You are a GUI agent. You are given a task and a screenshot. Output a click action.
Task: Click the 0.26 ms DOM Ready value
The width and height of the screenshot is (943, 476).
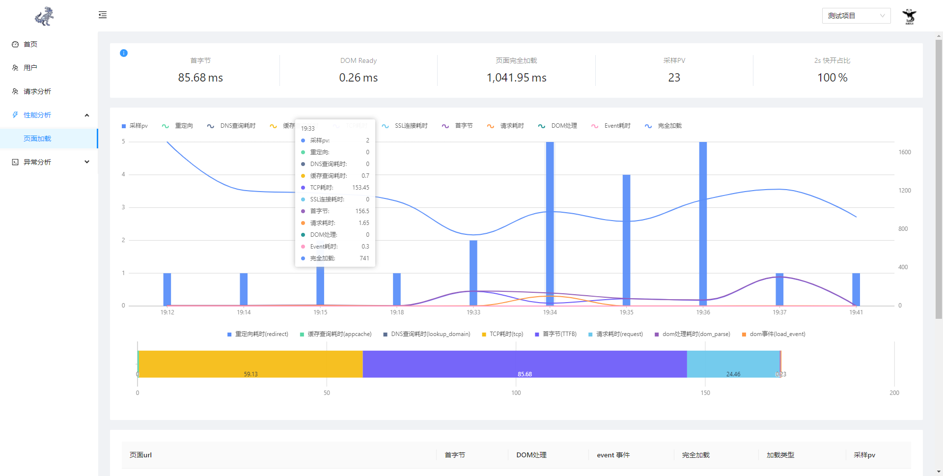tap(359, 78)
